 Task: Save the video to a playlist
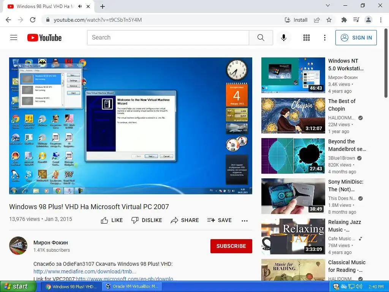pyautogui.click(x=219, y=220)
